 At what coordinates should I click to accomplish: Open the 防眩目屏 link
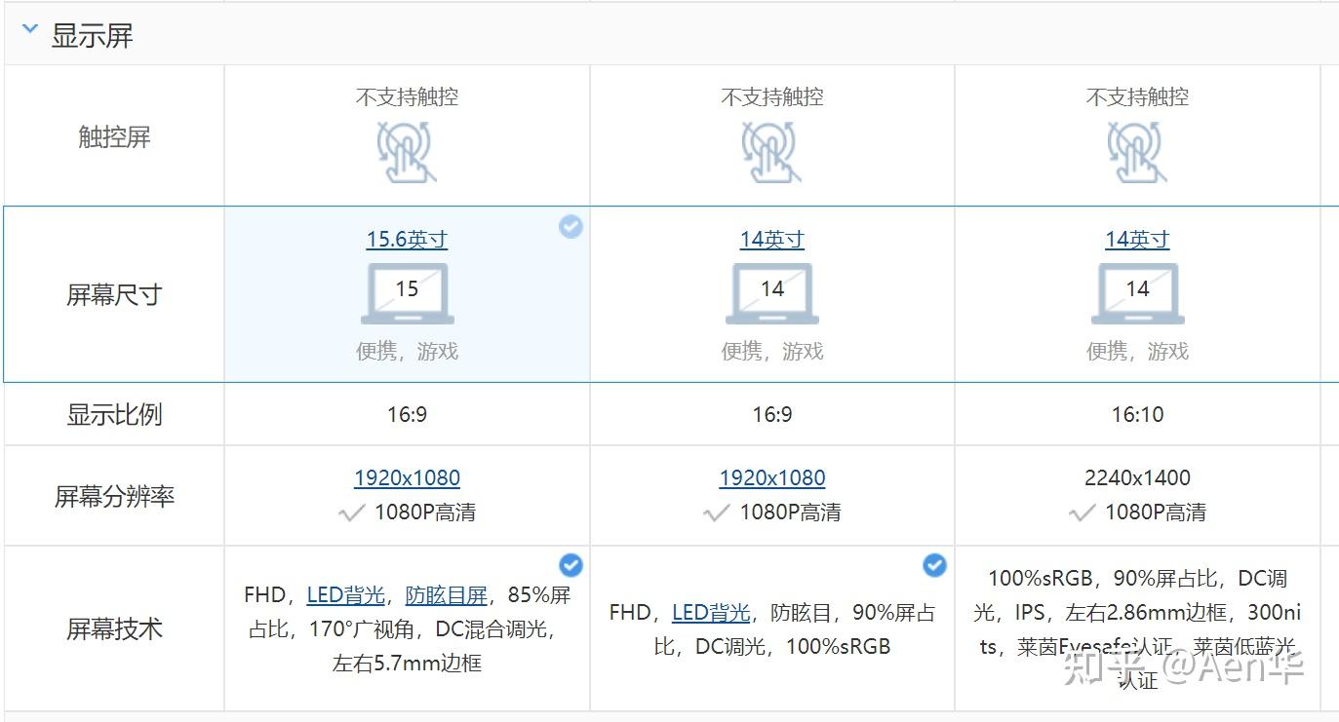[446, 595]
